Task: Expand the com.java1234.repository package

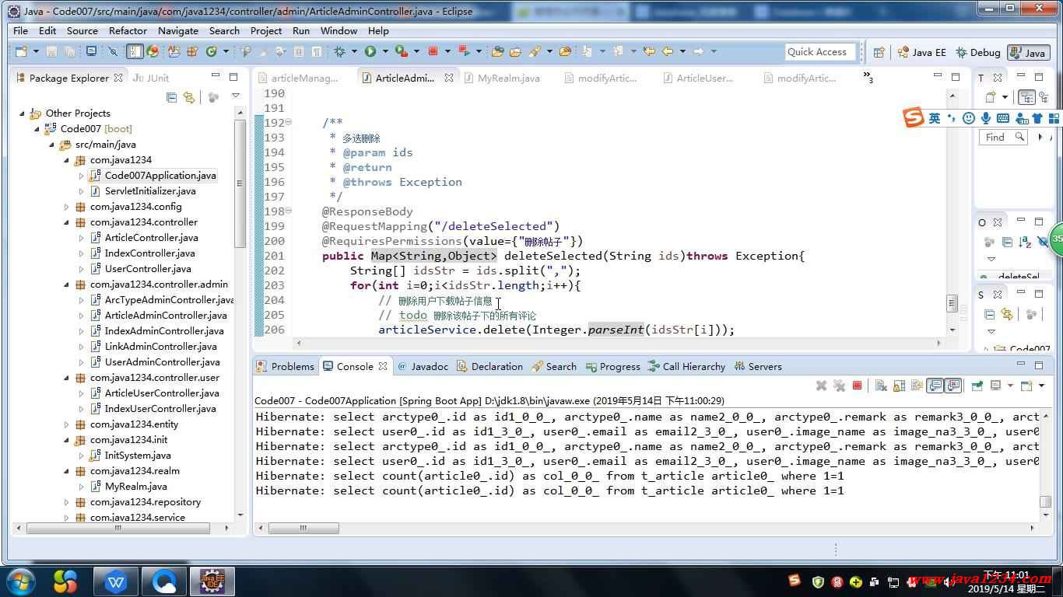Action: 66,502
